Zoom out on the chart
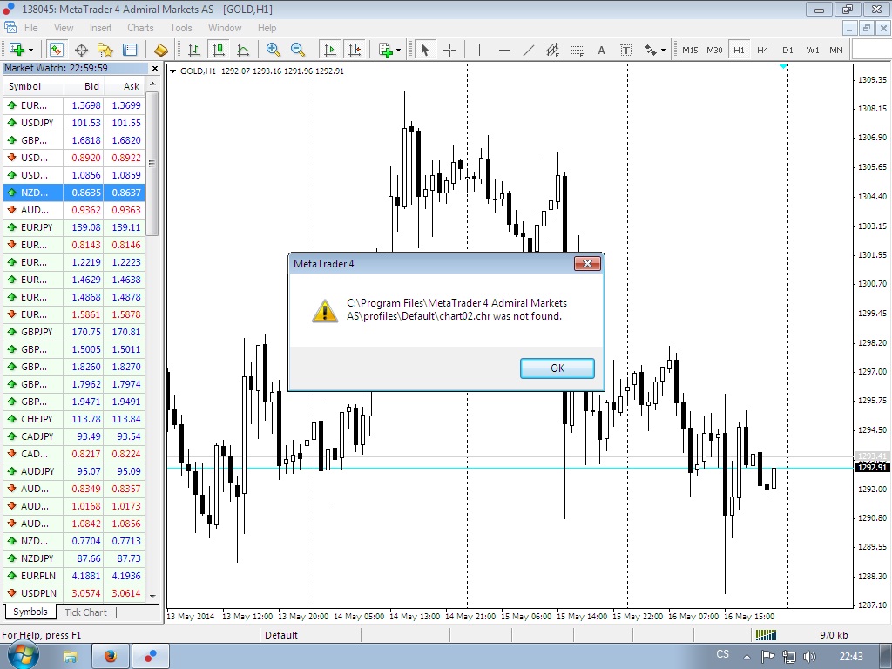This screenshot has width=892, height=669. [298, 50]
